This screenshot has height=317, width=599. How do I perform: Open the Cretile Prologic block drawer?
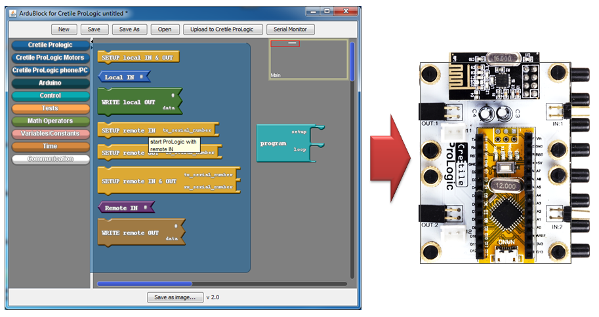[51, 45]
